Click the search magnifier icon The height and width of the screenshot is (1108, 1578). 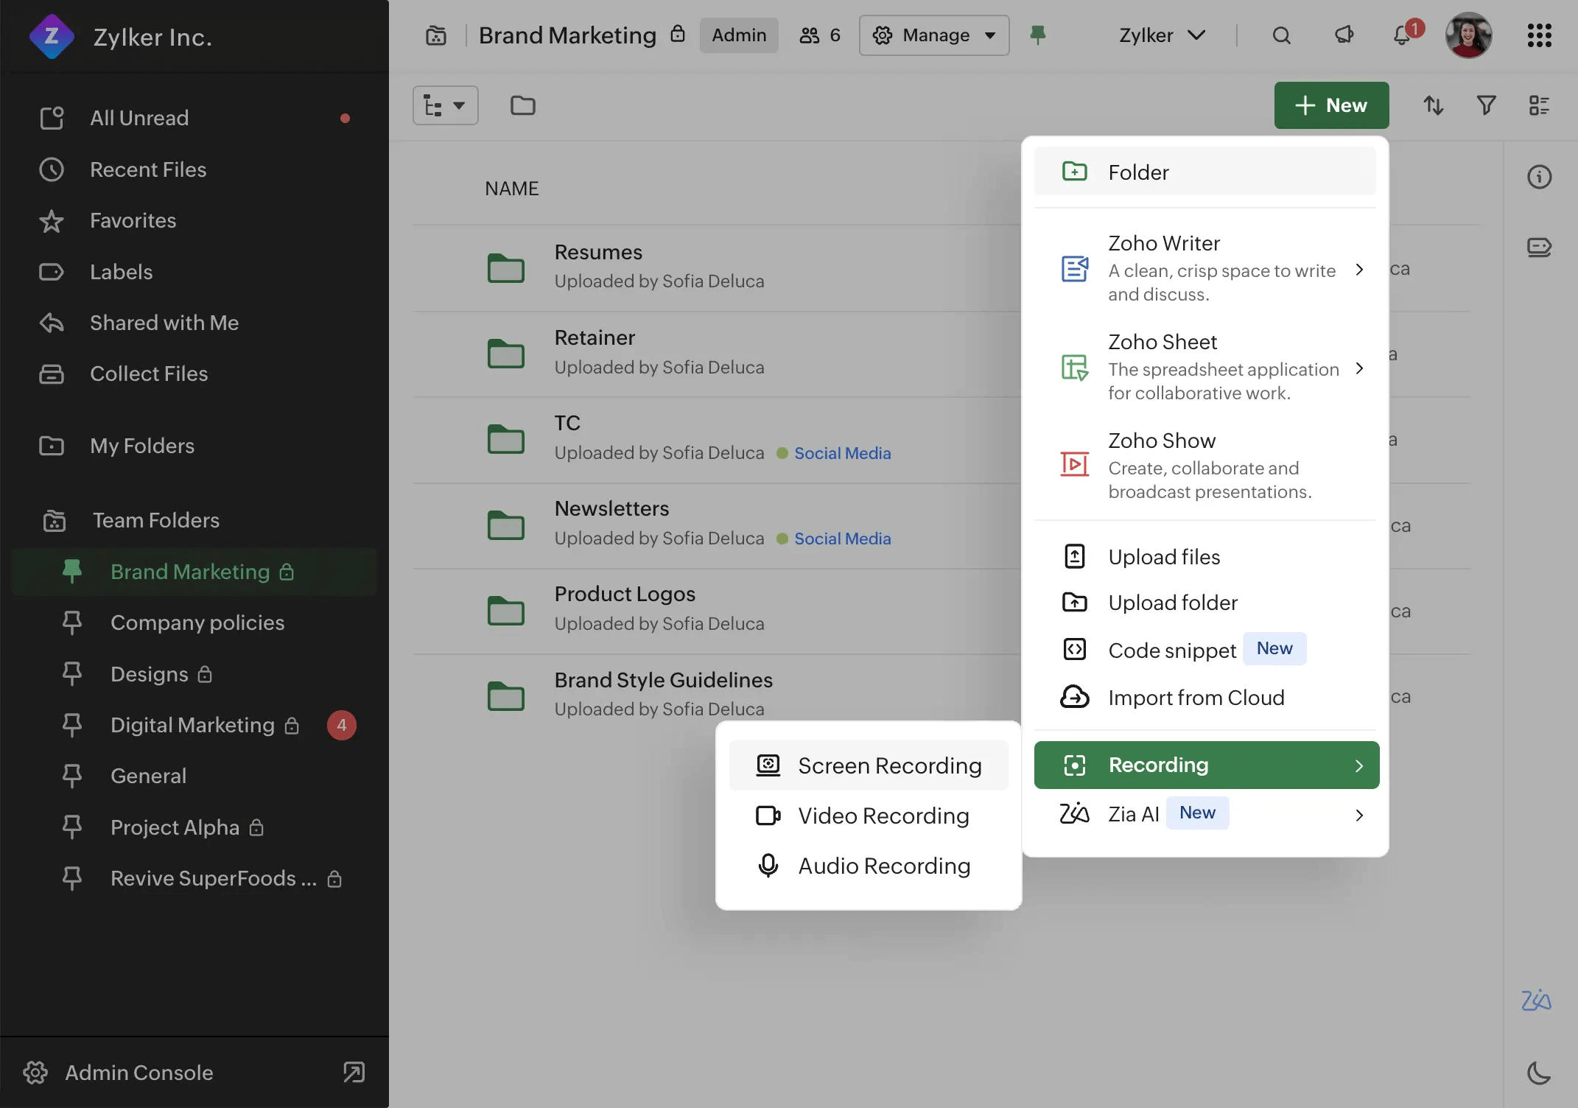point(1281,35)
